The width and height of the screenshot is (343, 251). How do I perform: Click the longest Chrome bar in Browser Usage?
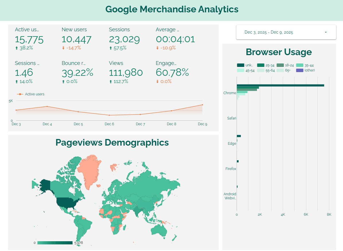coord(280,85)
